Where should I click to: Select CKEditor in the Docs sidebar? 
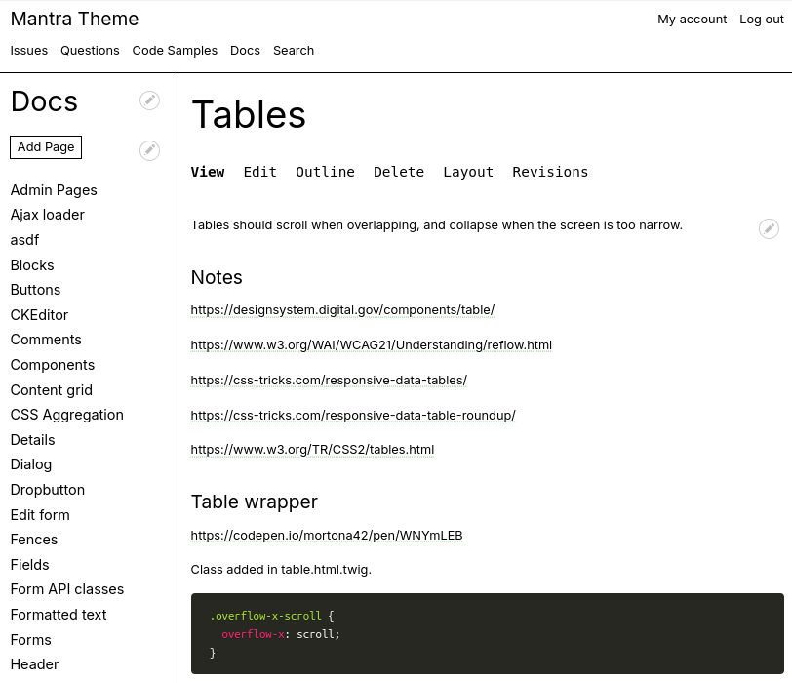click(39, 315)
